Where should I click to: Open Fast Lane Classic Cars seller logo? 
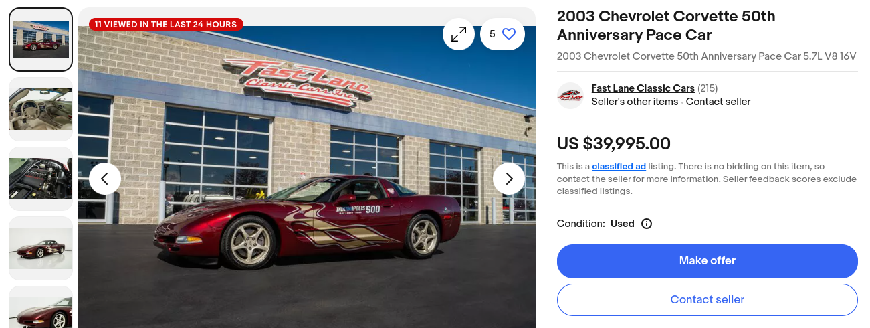pyautogui.click(x=570, y=96)
